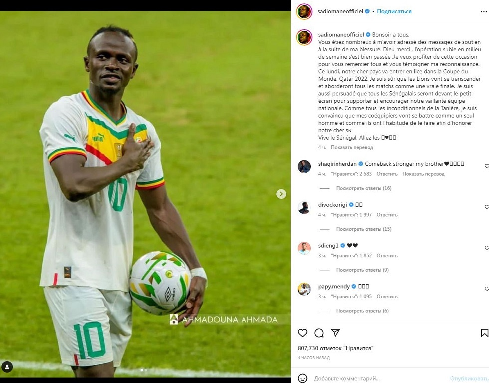Like divockorigi's comment with its heart
Image resolution: width=489 pixels, height=383 pixels.
tap(487, 207)
